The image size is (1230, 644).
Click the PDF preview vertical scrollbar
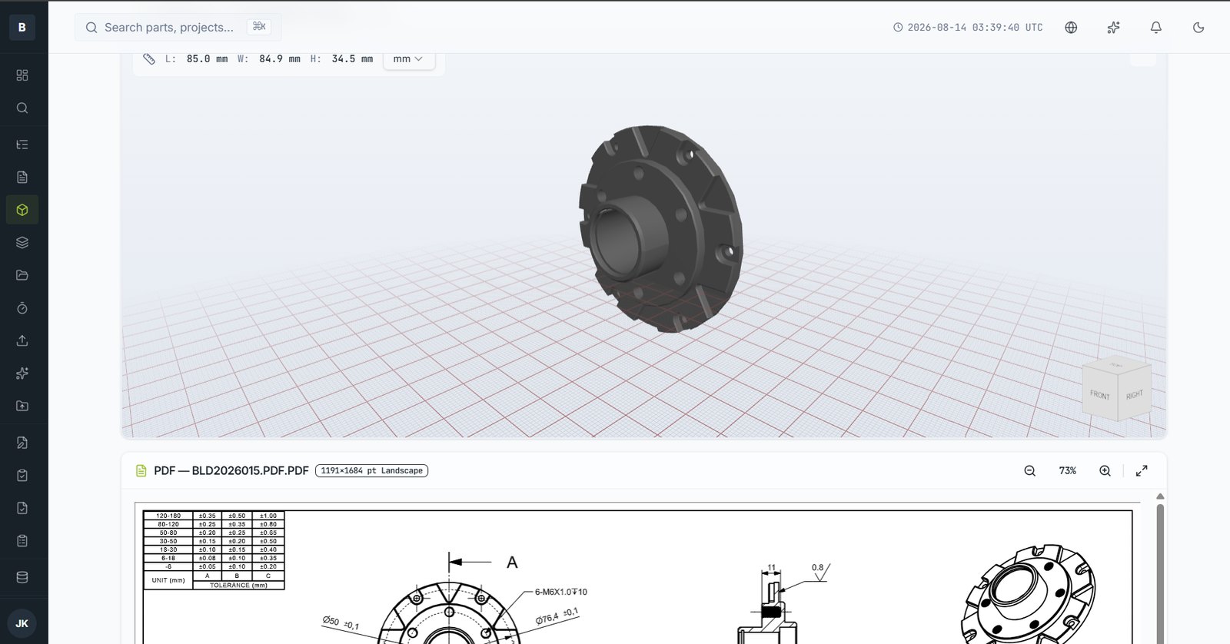(x=1160, y=573)
